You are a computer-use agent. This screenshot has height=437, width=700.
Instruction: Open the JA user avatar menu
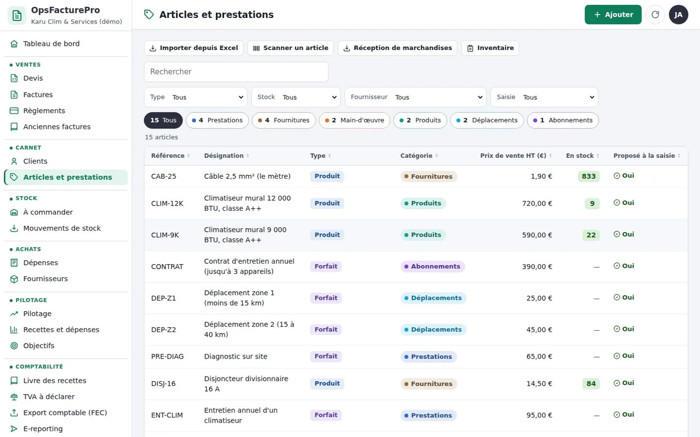[678, 14]
